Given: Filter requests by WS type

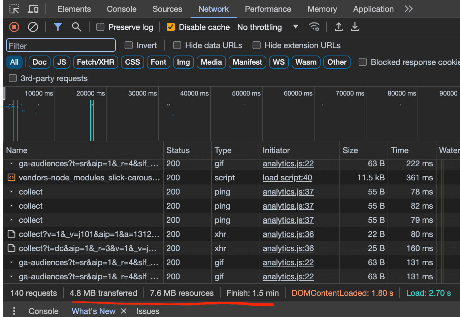Looking at the screenshot, I should tap(279, 62).
